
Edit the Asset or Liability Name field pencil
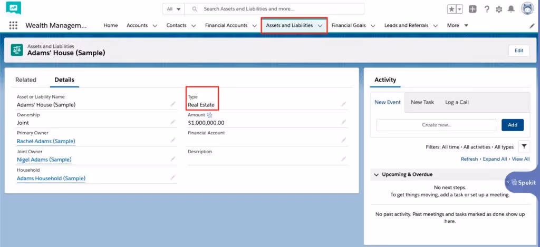point(172,104)
